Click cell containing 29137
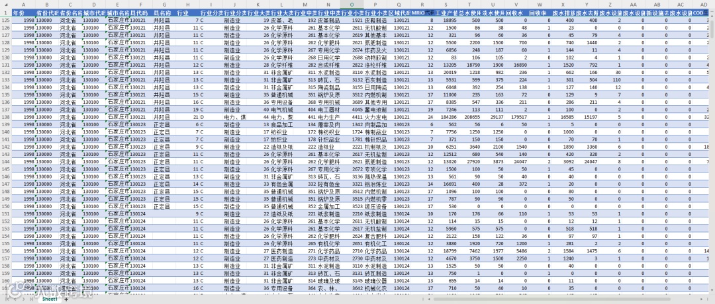Viewport: 715px width, 304px height. click(493, 117)
